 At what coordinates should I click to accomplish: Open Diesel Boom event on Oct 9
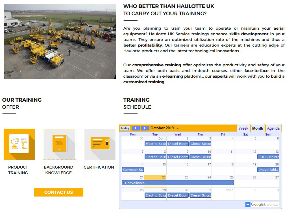(x=178, y=157)
